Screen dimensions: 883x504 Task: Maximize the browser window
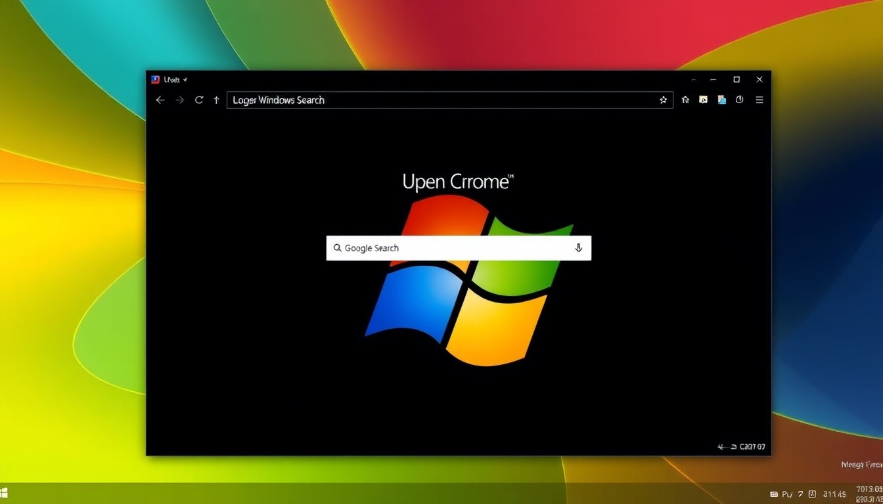(736, 79)
